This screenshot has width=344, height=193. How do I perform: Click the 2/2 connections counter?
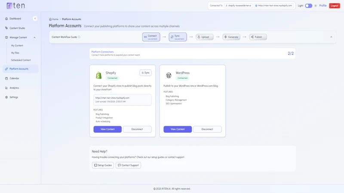(291, 53)
